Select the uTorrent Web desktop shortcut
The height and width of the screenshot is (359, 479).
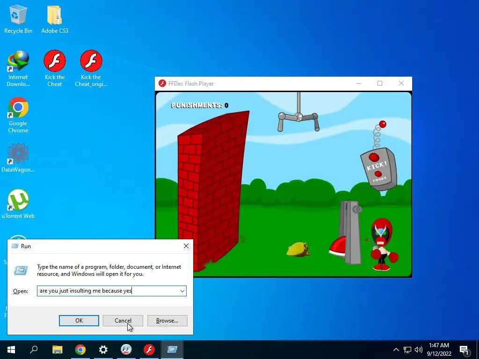18,204
